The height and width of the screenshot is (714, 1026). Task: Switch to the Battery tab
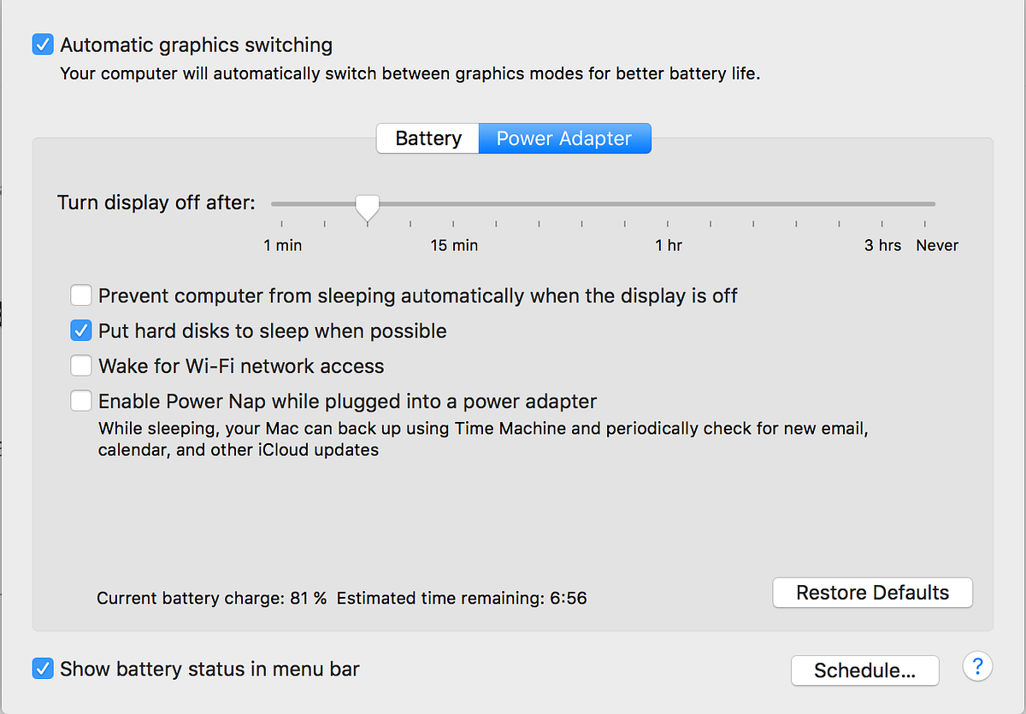[427, 138]
